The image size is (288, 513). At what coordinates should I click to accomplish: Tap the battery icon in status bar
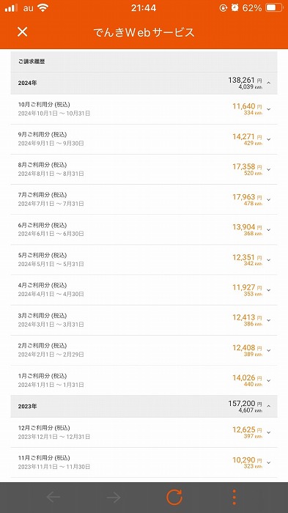(274, 8)
